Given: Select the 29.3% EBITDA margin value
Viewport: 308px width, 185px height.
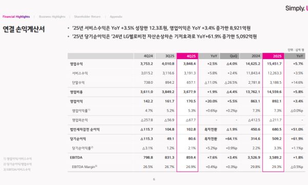Looking at the screenshot, I should click(x=277, y=166).
